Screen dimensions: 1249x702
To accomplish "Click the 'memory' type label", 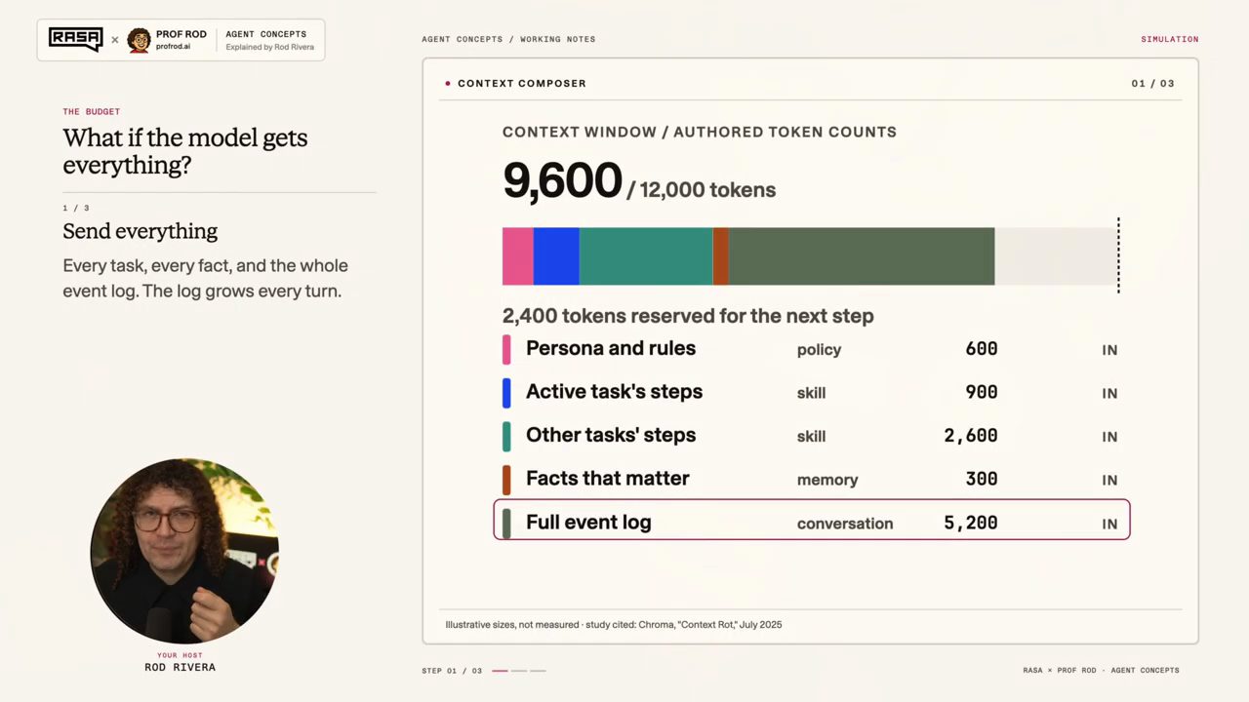I will tap(827, 480).
